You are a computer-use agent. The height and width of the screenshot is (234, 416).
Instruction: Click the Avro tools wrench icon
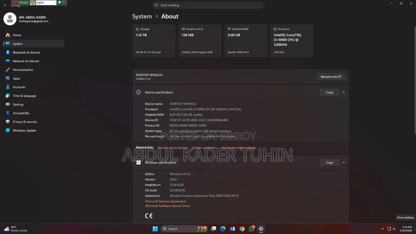point(64,3)
